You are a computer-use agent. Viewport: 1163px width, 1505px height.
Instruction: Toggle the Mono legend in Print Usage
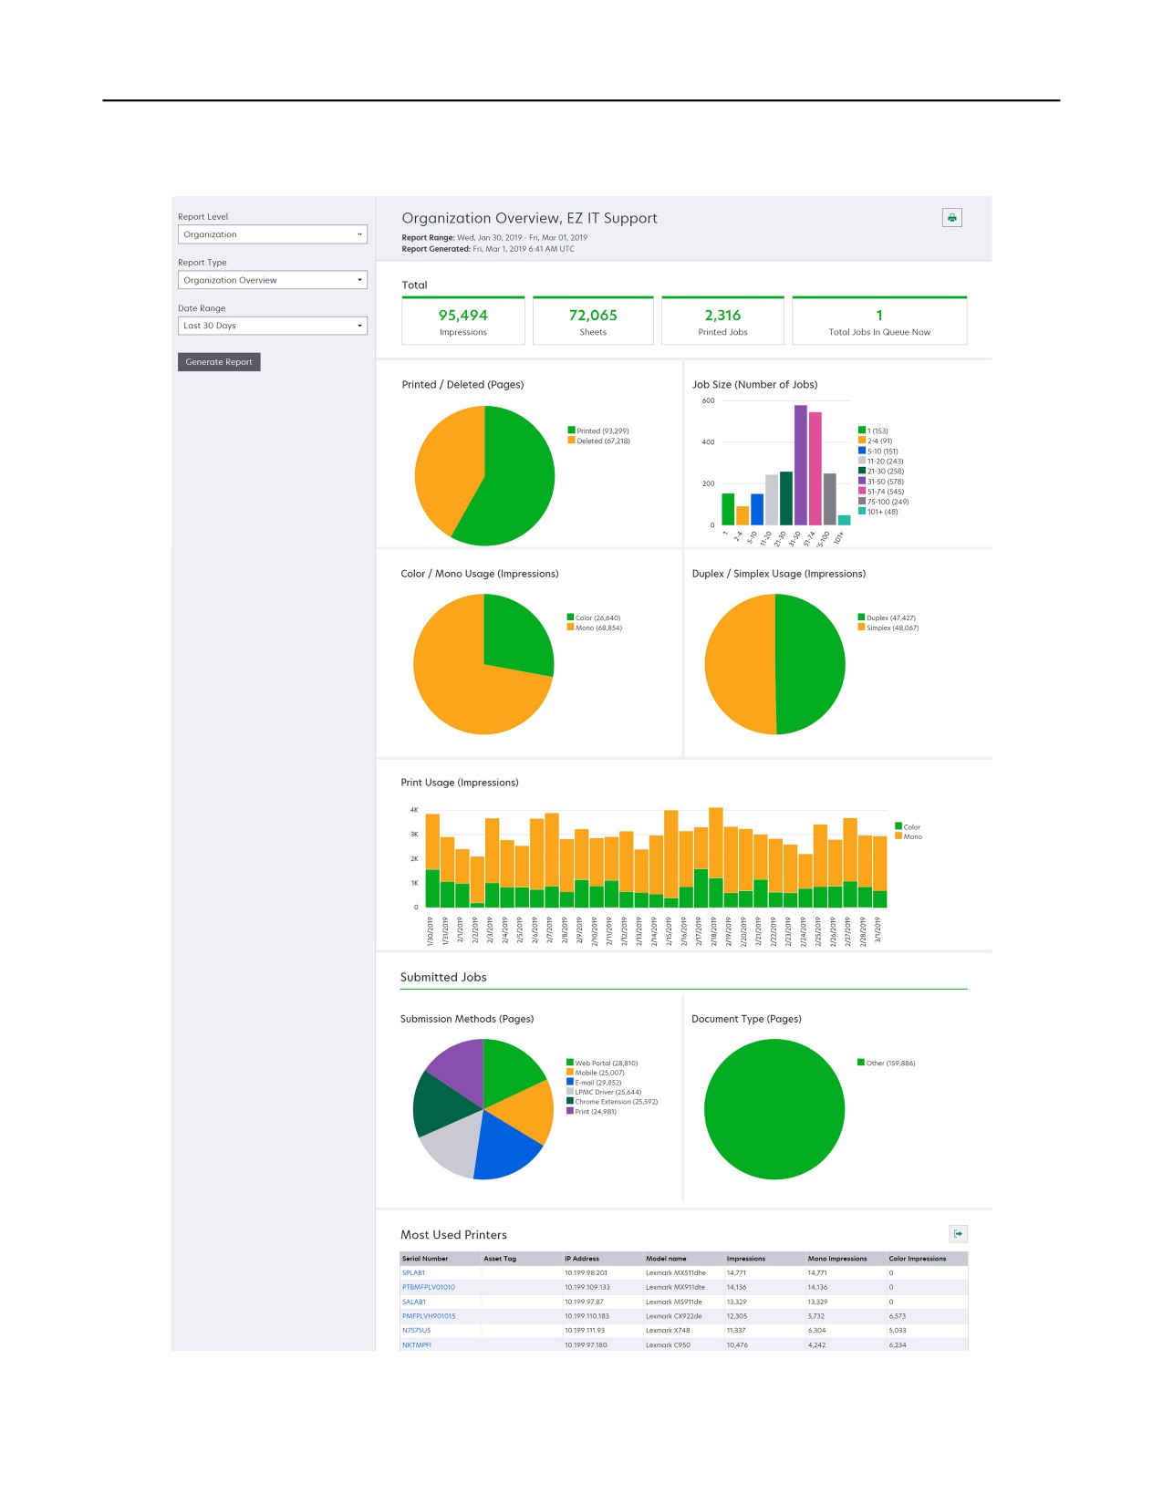coord(909,836)
